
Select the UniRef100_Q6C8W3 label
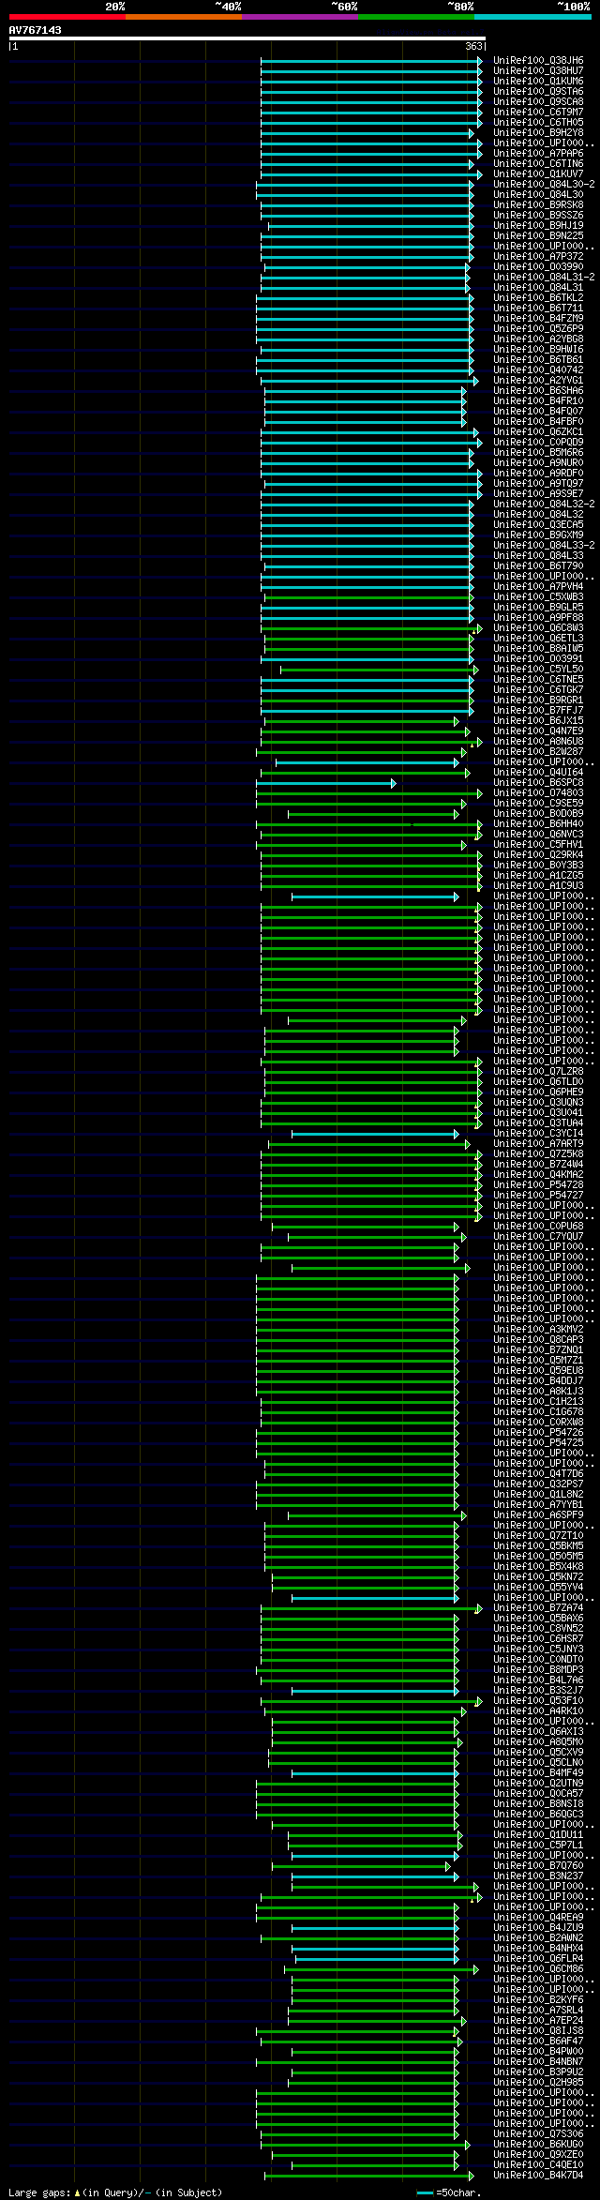pyautogui.click(x=538, y=628)
